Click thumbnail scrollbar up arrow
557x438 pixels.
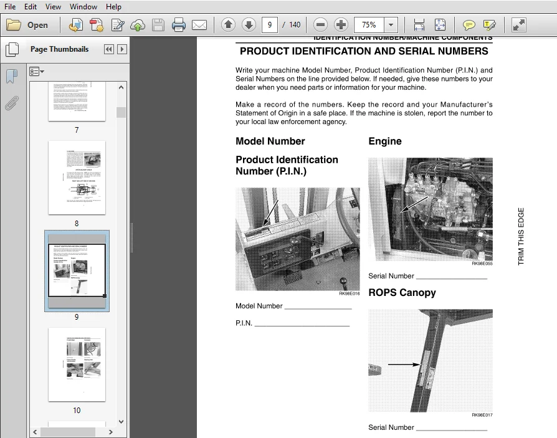[121, 87]
